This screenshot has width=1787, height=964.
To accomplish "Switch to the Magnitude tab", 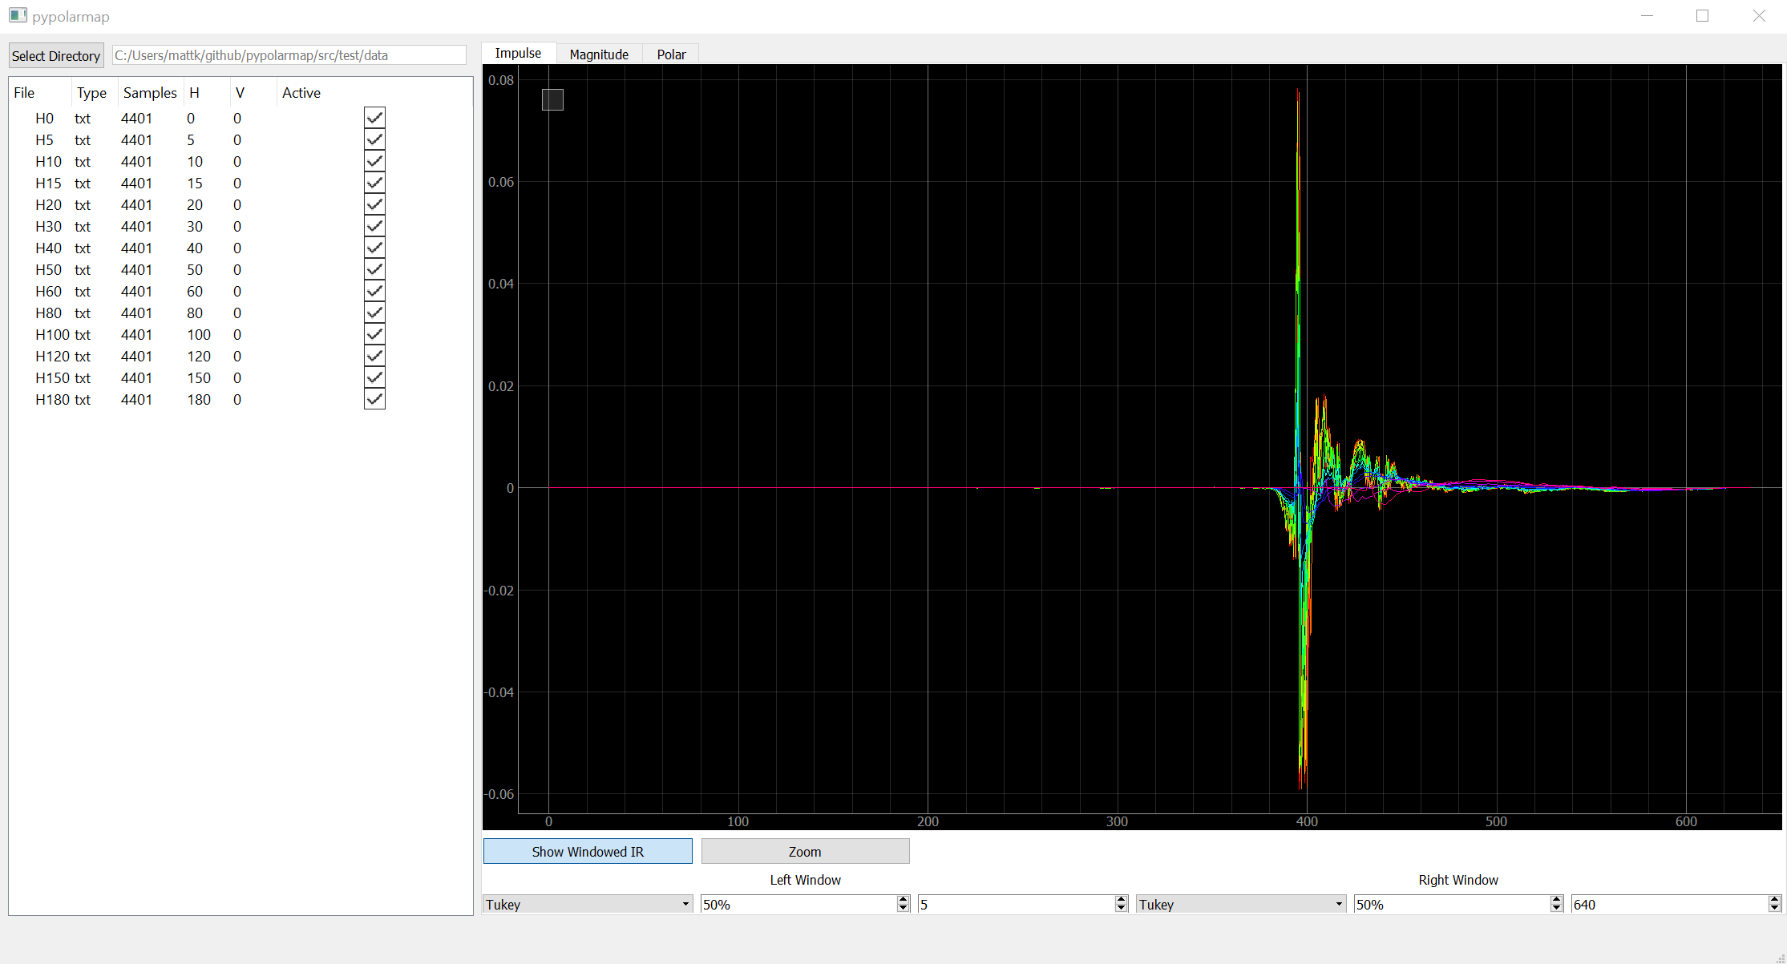I will 599,54.
